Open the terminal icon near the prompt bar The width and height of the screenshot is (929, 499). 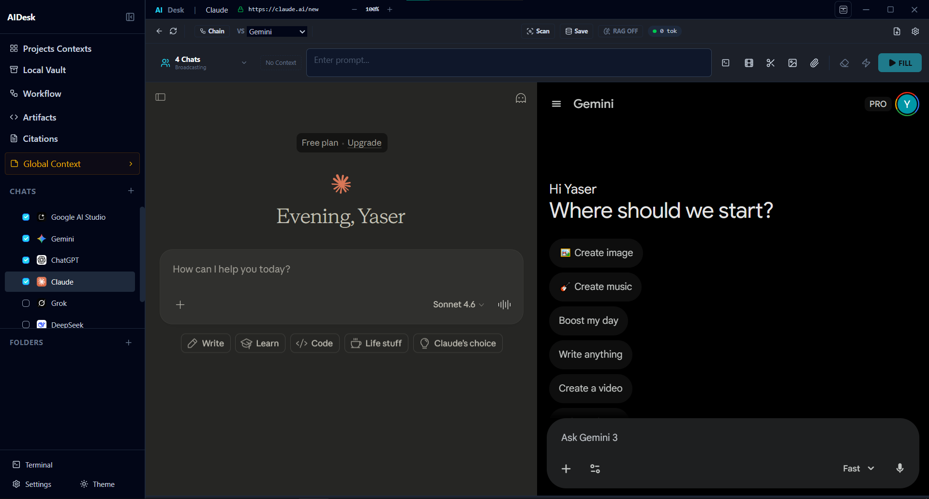(726, 63)
